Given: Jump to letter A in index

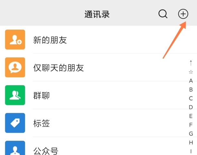Looking at the screenshot, I should pyautogui.click(x=191, y=81).
